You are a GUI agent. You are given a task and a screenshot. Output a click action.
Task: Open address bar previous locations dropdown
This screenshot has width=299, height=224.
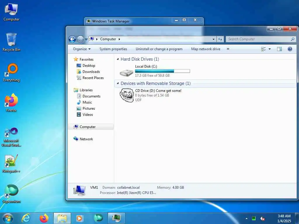(213, 39)
